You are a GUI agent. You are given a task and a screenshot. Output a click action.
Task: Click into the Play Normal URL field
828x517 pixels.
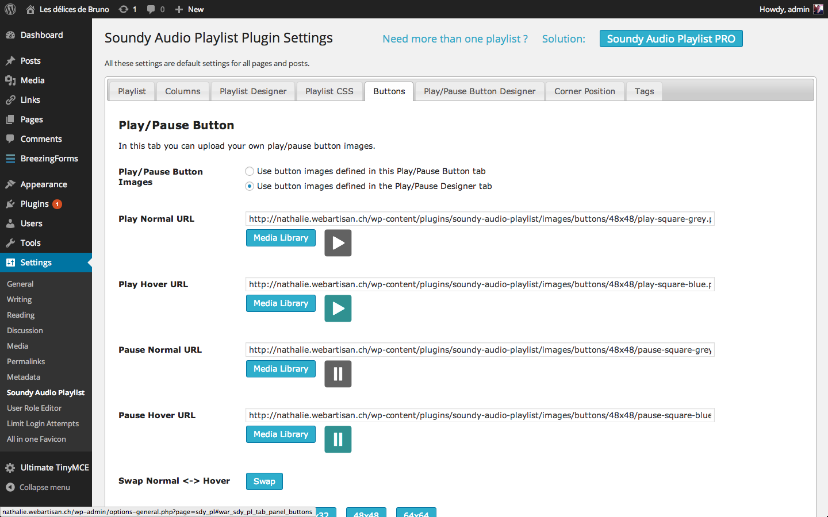[x=480, y=219]
